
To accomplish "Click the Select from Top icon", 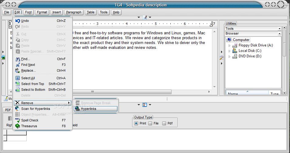I will [18, 84].
